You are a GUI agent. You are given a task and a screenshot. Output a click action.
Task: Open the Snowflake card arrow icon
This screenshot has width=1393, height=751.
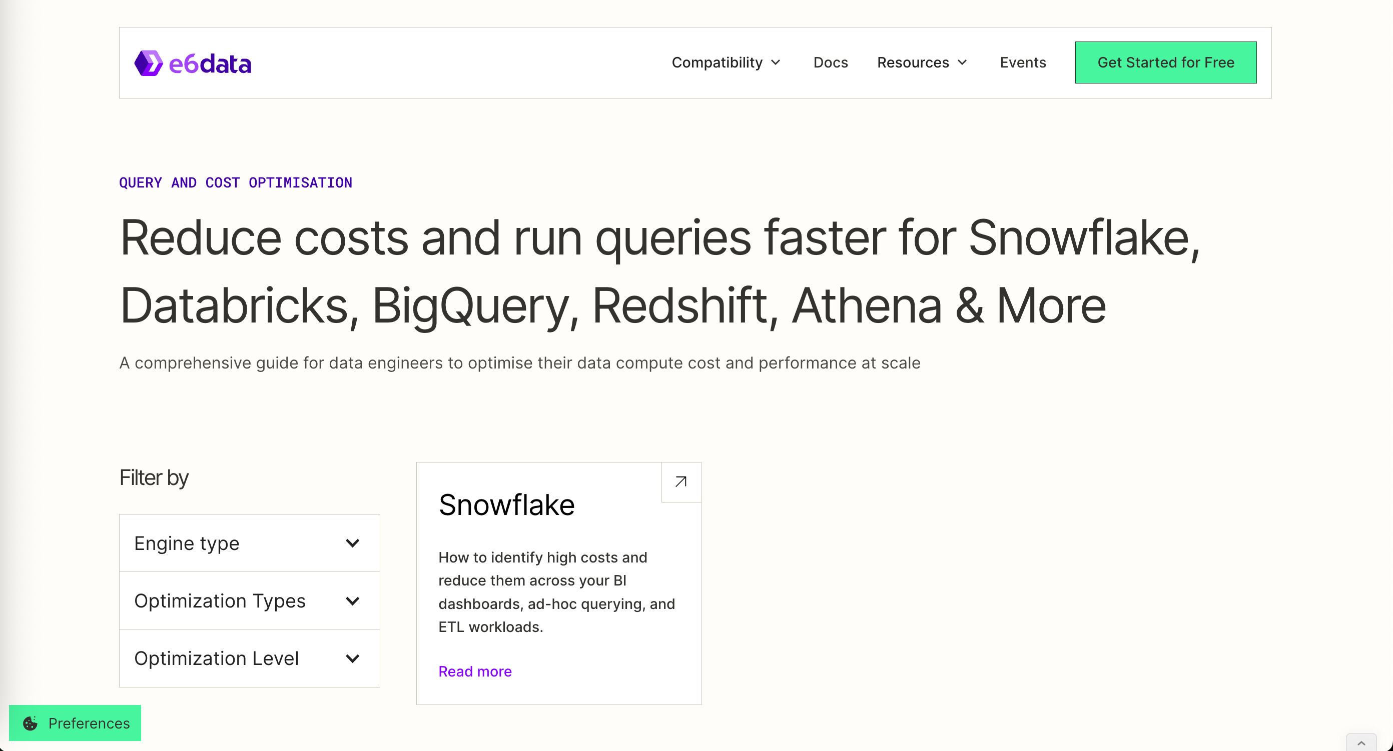(x=681, y=481)
